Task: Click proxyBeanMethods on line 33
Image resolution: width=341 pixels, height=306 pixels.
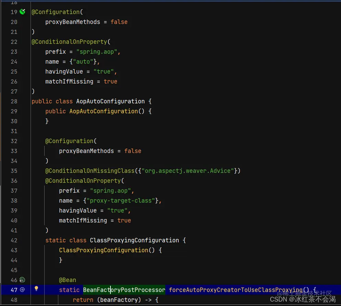Action: [86, 151]
